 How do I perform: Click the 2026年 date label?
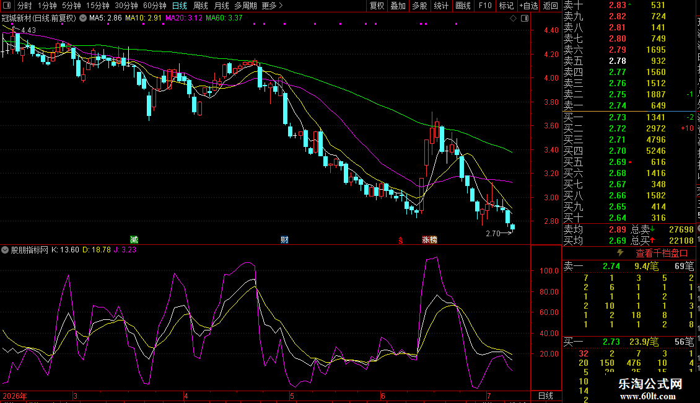(15, 396)
